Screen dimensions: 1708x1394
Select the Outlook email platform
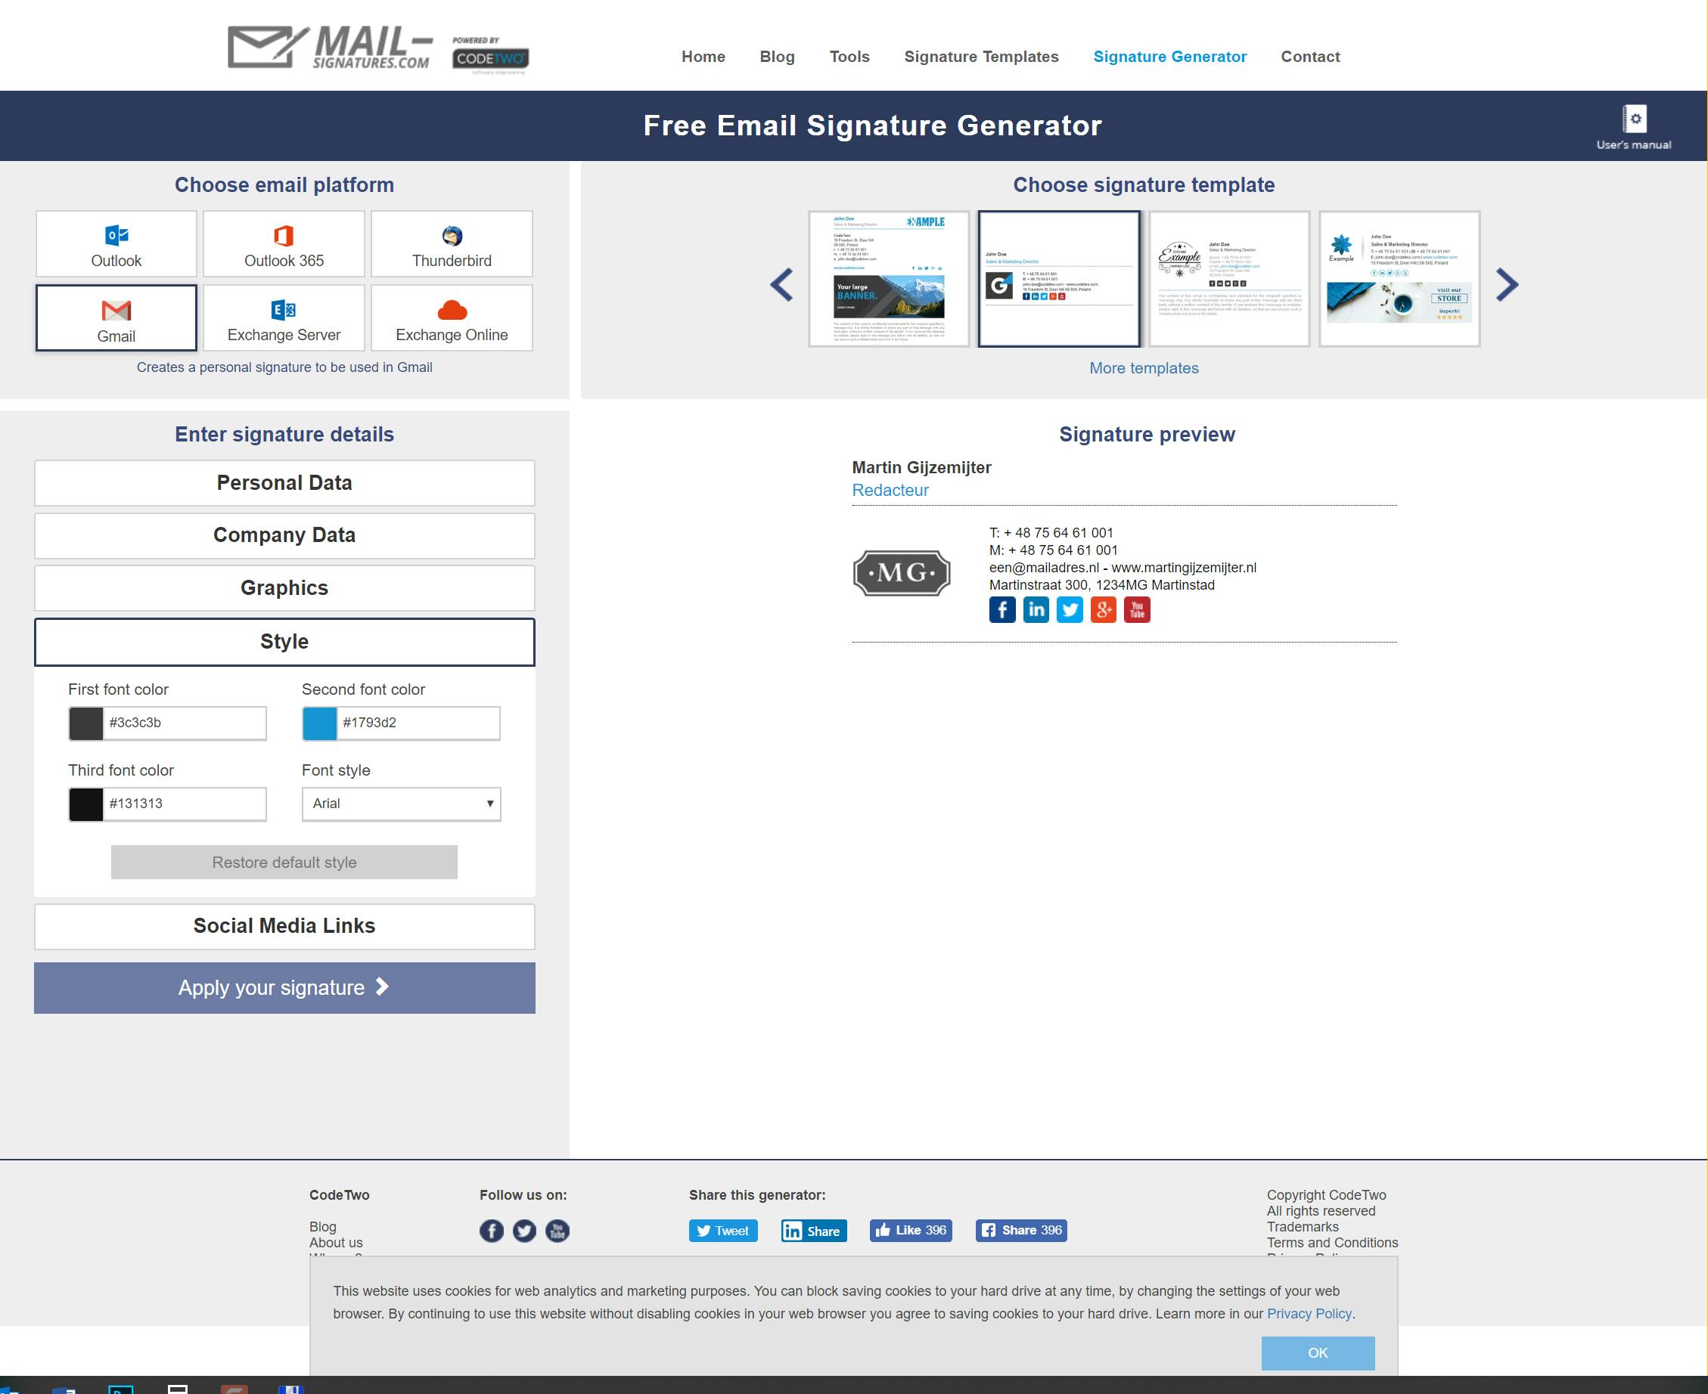116,244
